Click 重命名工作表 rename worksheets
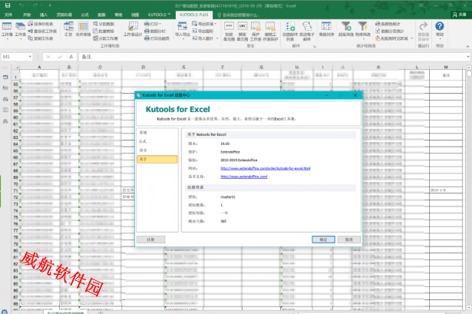This screenshot has width=472, height=314. click(42, 31)
